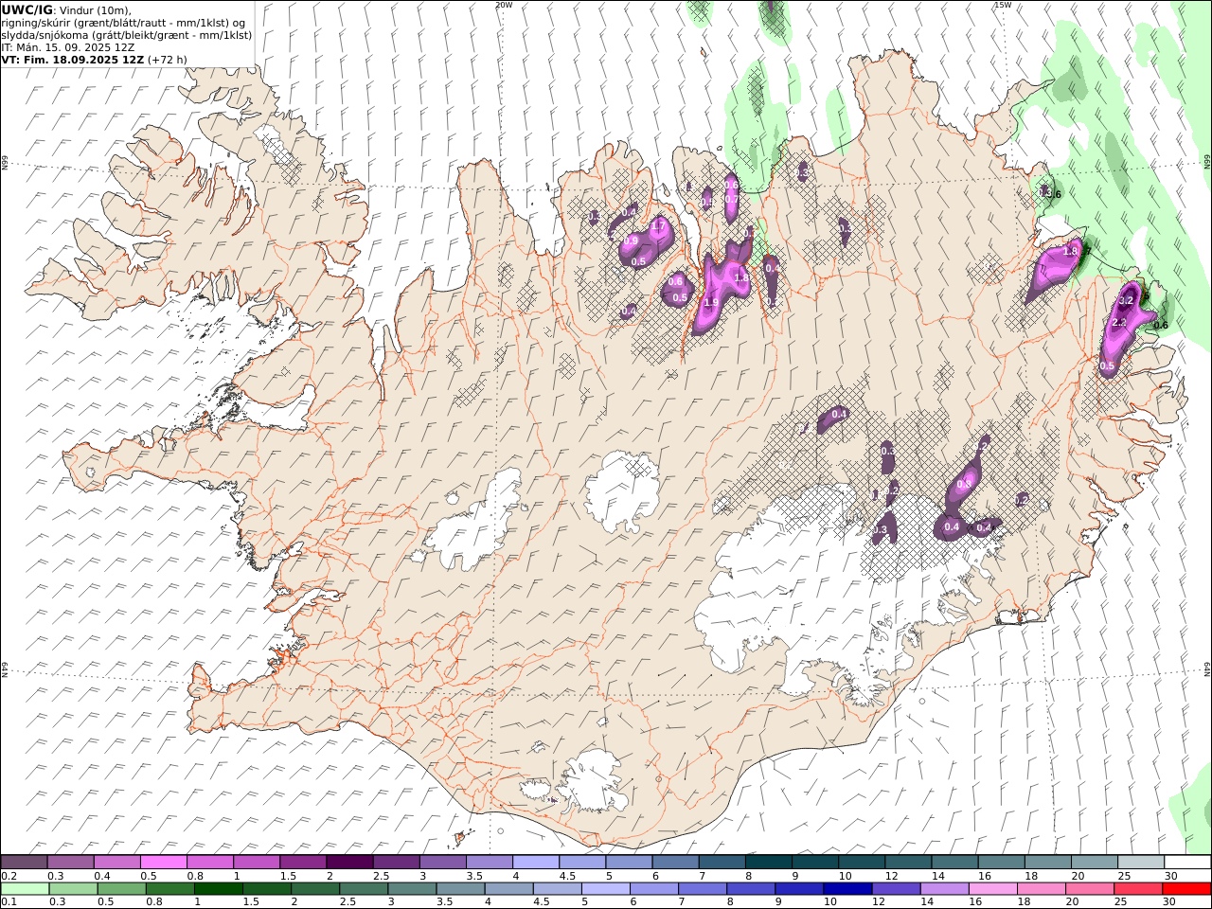Click the Hofsjökull glacier white area
The width and height of the screenshot is (1212, 909).
coord(622,490)
